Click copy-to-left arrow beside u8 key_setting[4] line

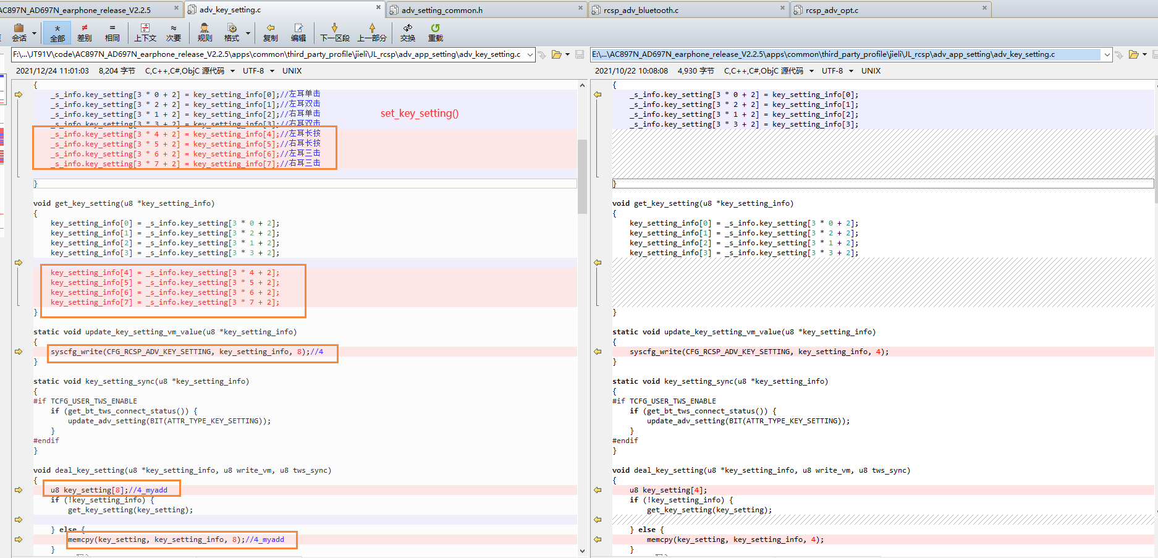(598, 490)
